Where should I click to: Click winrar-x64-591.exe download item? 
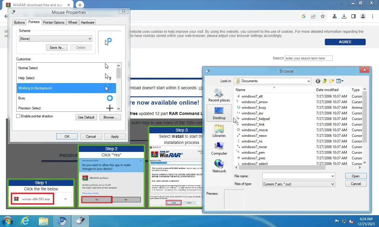pyautogui.click(x=33, y=199)
